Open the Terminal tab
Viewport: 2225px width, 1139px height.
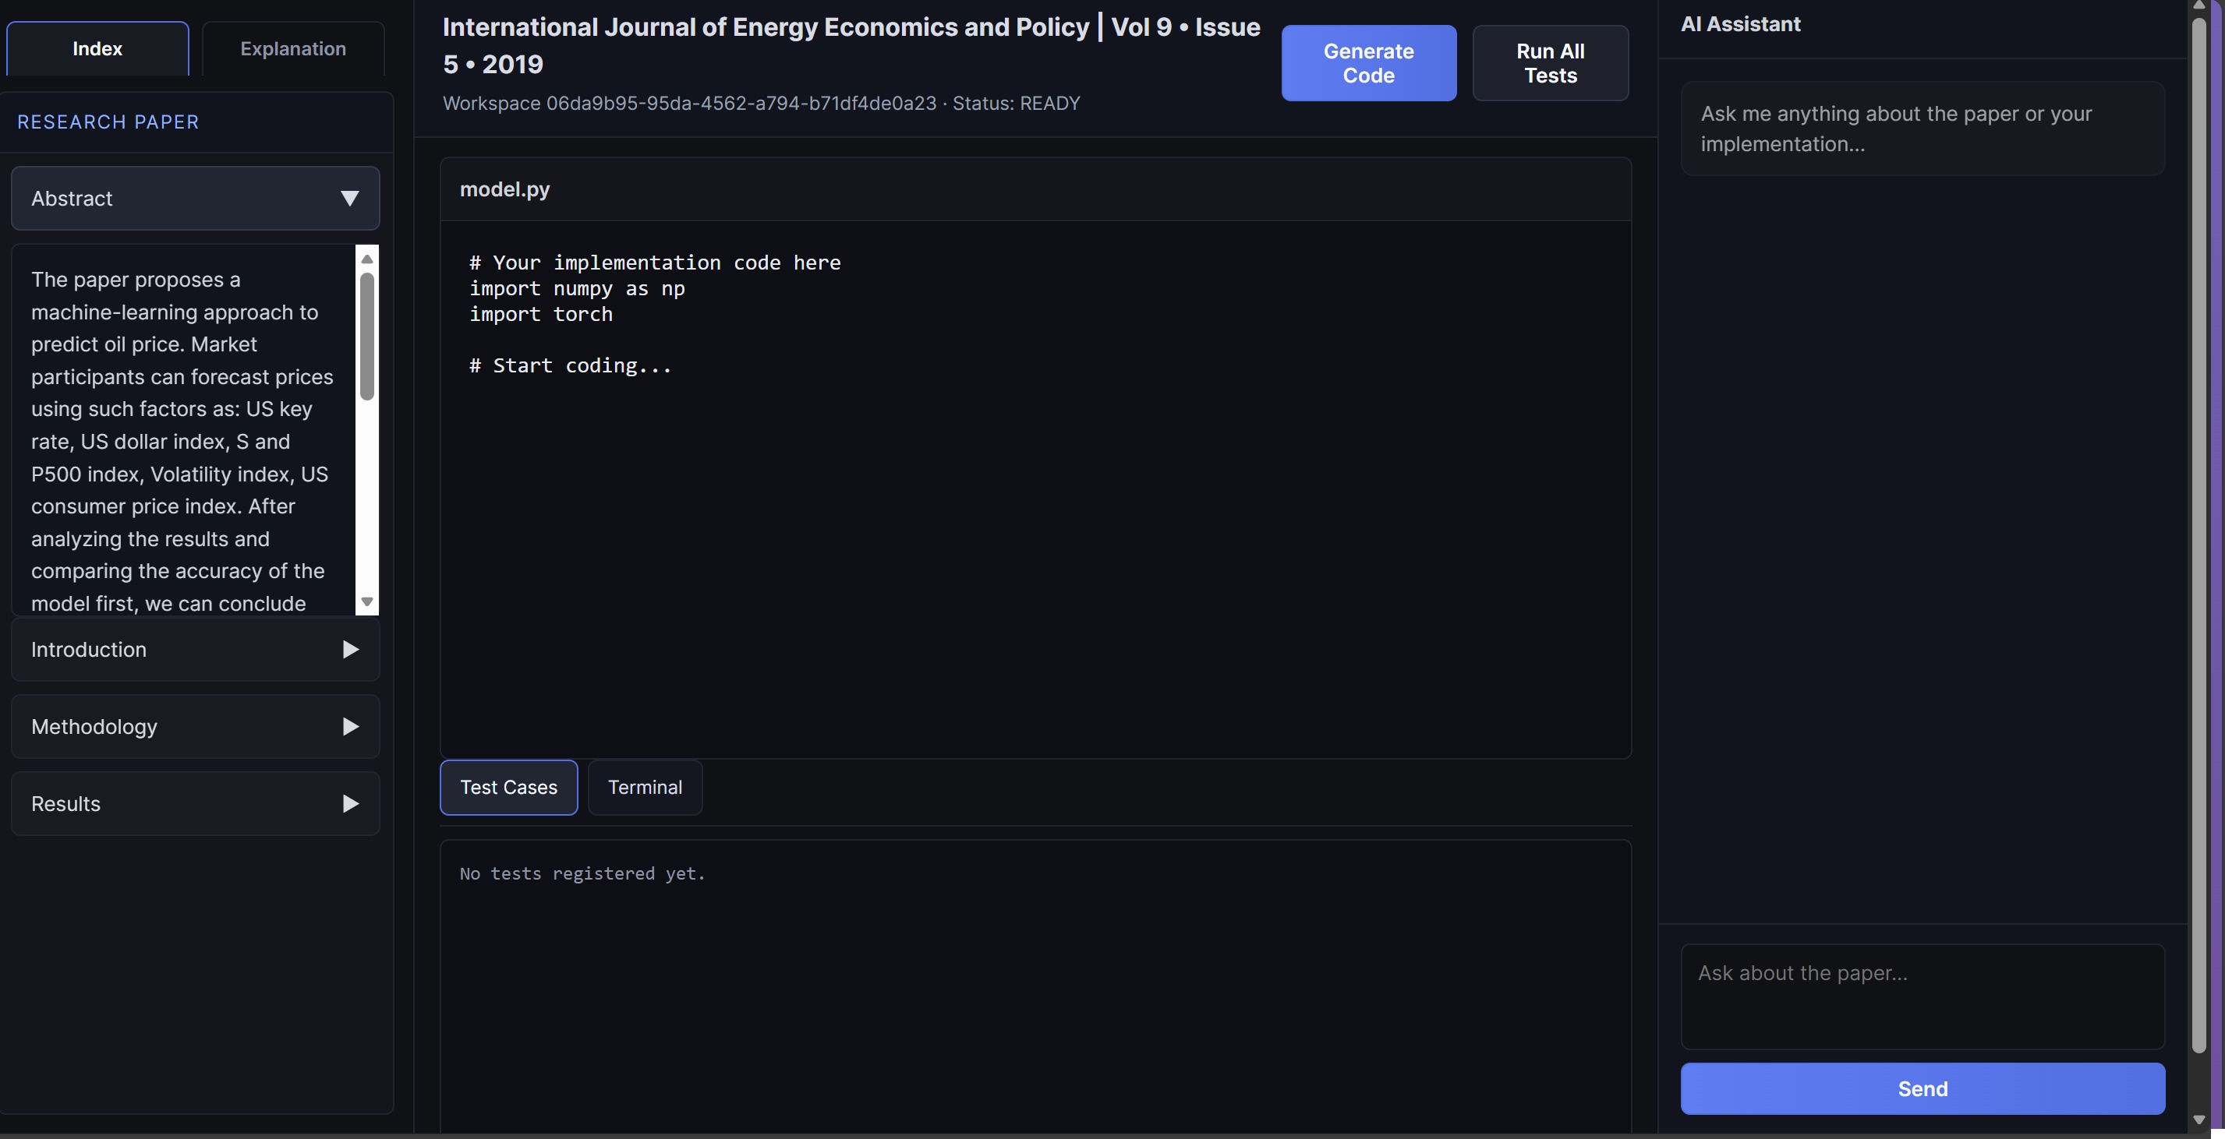point(645,787)
